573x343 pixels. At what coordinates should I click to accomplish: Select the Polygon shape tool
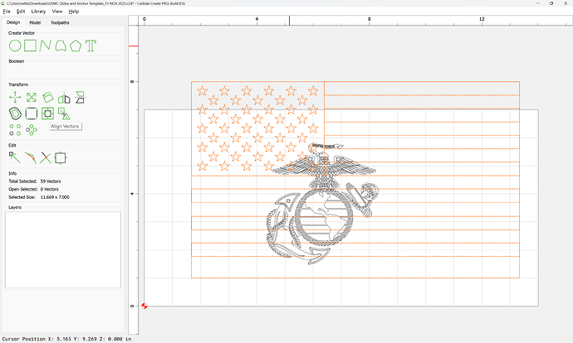(75, 44)
